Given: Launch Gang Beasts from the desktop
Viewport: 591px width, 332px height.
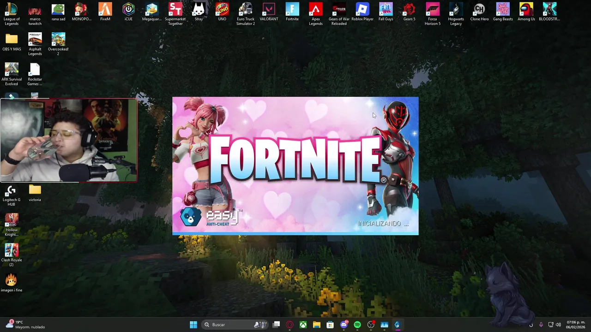Looking at the screenshot, I should point(503,12).
